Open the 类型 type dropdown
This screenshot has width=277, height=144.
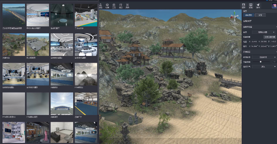(264, 32)
